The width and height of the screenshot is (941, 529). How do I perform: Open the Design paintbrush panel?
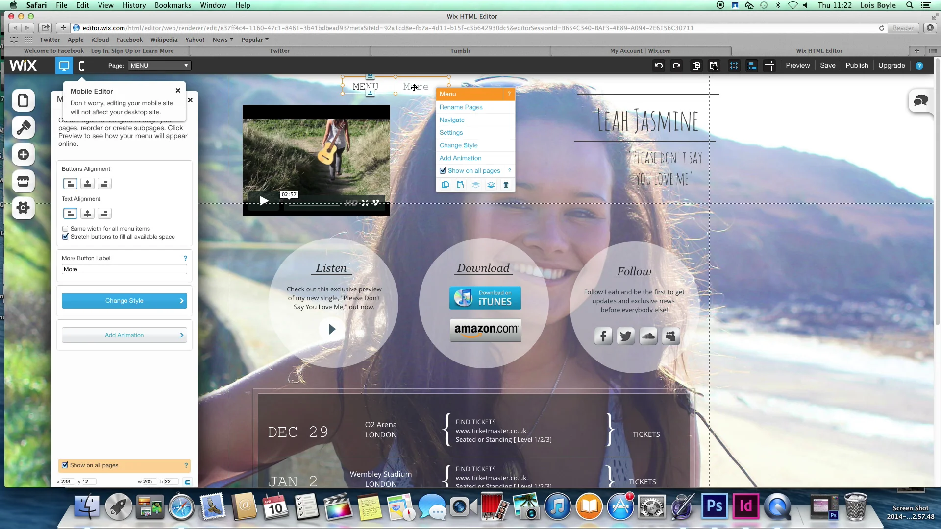pyautogui.click(x=23, y=127)
